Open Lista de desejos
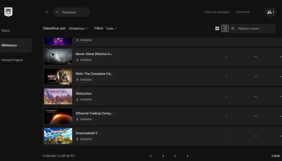The width and height of the screenshot is (282, 161). click(217, 12)
